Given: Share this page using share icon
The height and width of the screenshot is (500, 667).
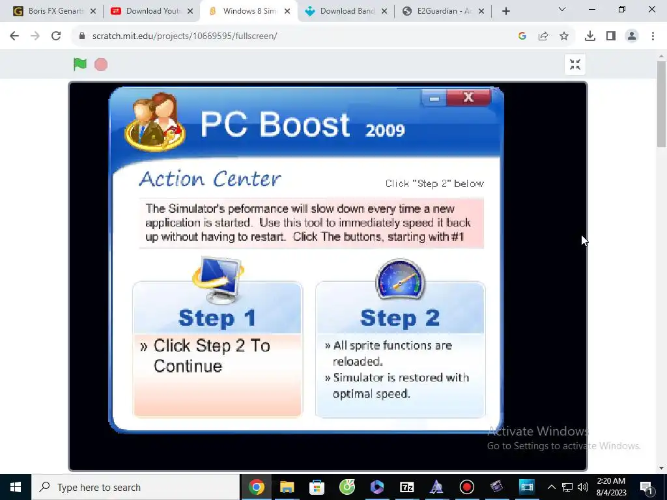Looking at the screenshot, I should pyautogui.click(x=543, y=36).
